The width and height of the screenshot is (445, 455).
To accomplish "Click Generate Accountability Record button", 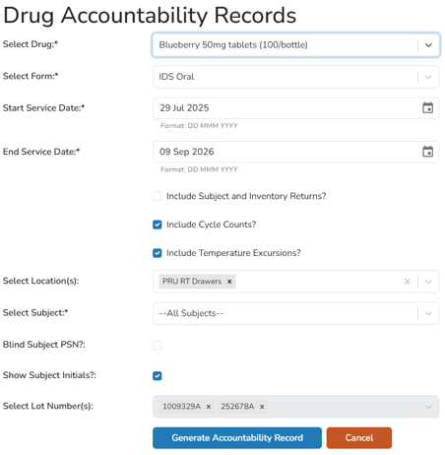I will [x=237, y=437].
